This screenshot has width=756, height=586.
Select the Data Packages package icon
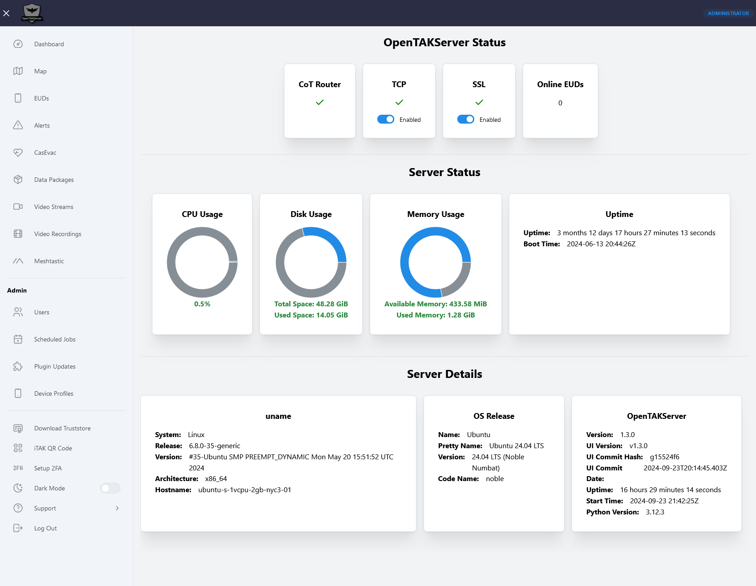pyautogui.click(x=18, y=180)
